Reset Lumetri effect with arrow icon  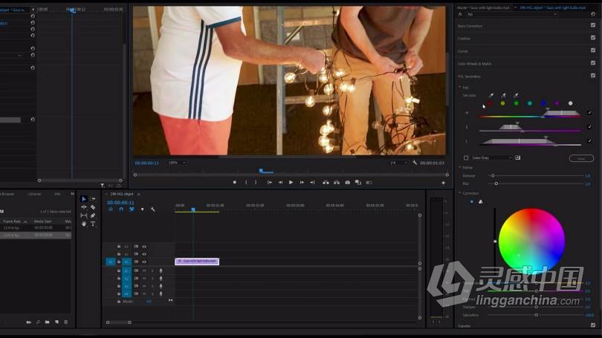point(593,14)
